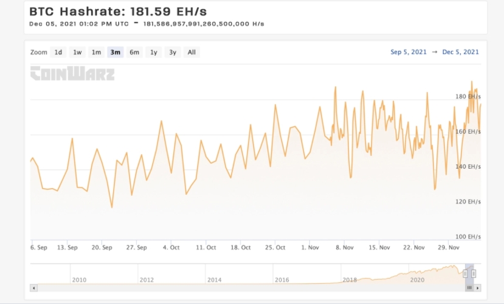
Task: Click the BTC Hashrate: 181.59 EH/s heading
Action: click(118, 12)
